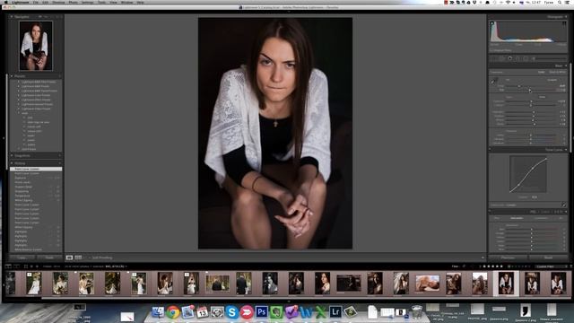Viewport: 574px width, 323px height.
Task: Adjust the Exposure slider
Action: click(530, 101)
